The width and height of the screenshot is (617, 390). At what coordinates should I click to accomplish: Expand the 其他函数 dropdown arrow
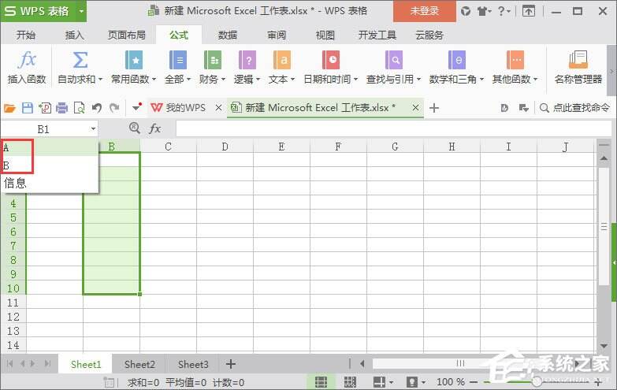536,80
